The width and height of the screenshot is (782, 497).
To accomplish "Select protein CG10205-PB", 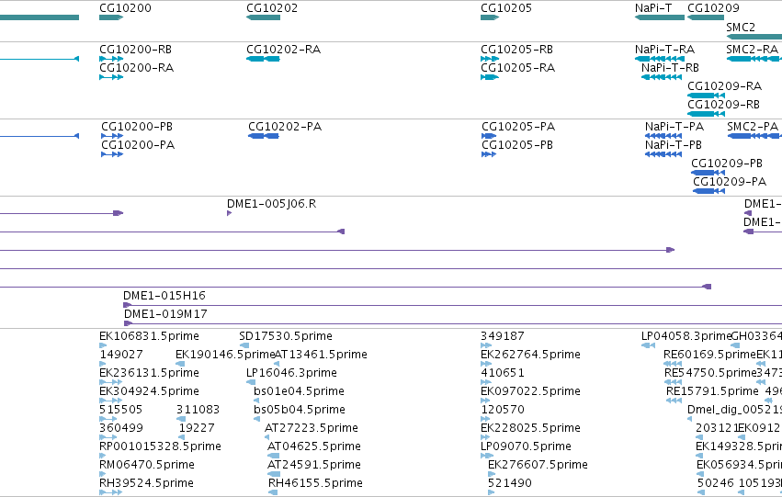I will pos(489,154).
